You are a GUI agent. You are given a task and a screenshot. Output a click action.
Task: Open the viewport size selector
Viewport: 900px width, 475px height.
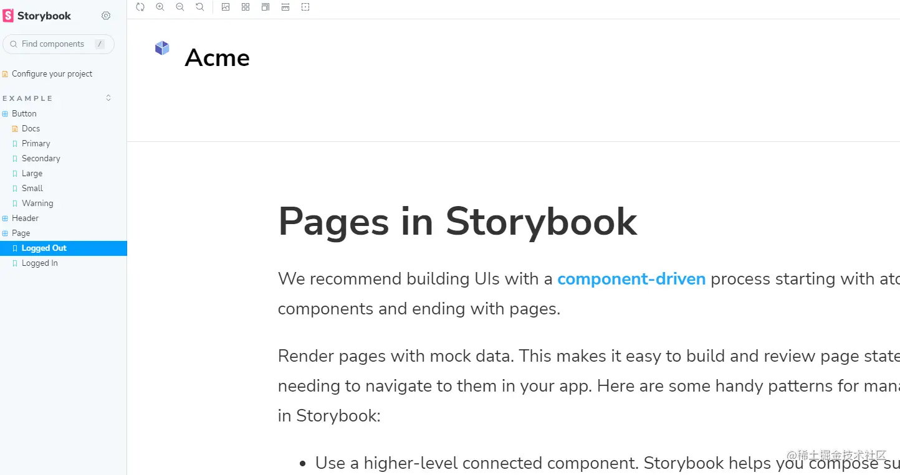pyautogui.click(x=266, y=7)
